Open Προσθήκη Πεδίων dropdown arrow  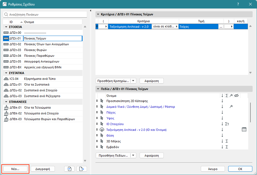click(x=133, y=156)
